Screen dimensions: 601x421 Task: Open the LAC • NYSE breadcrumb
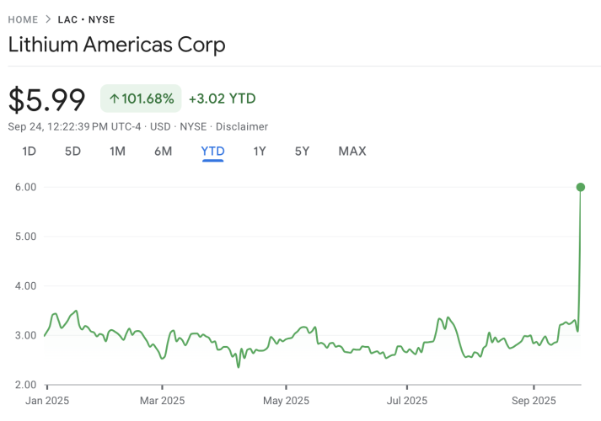pyautogui.click(x=86, y=19)
